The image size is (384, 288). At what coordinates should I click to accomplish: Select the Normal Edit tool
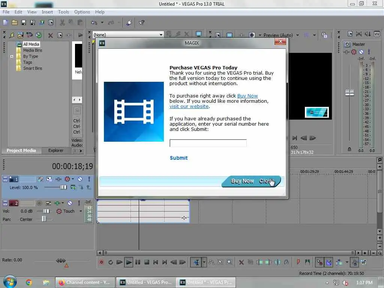pos(196,262)
